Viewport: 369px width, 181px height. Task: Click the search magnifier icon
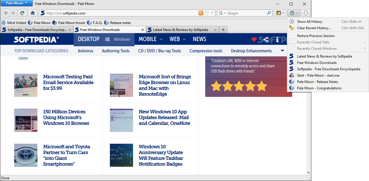coord(269,13)
